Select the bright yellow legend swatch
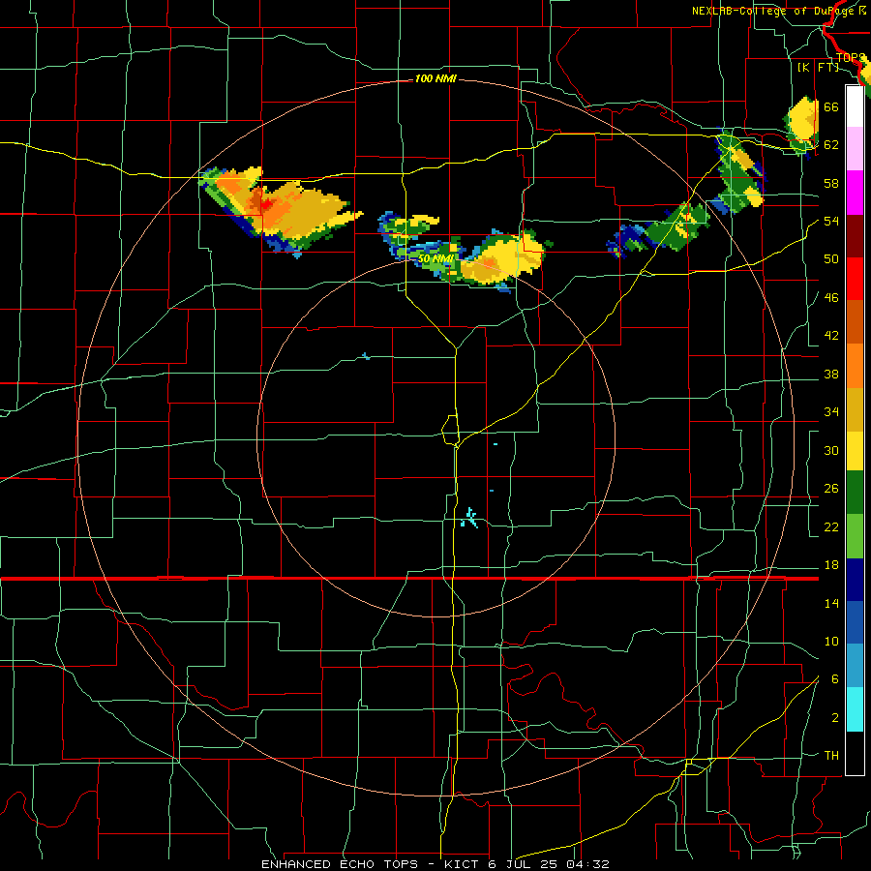This screenshot has width=871, height=871. coord(855,451)
